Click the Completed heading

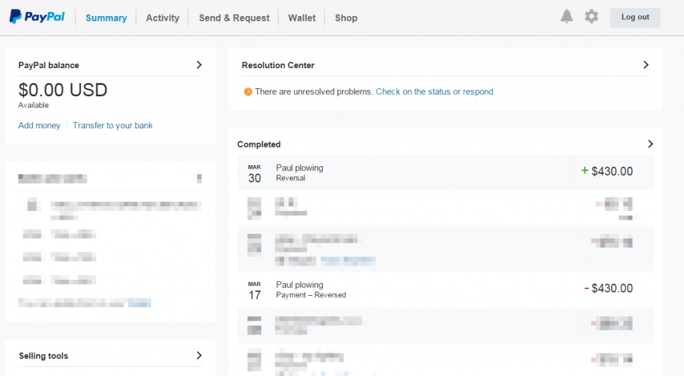click(259, 144)
